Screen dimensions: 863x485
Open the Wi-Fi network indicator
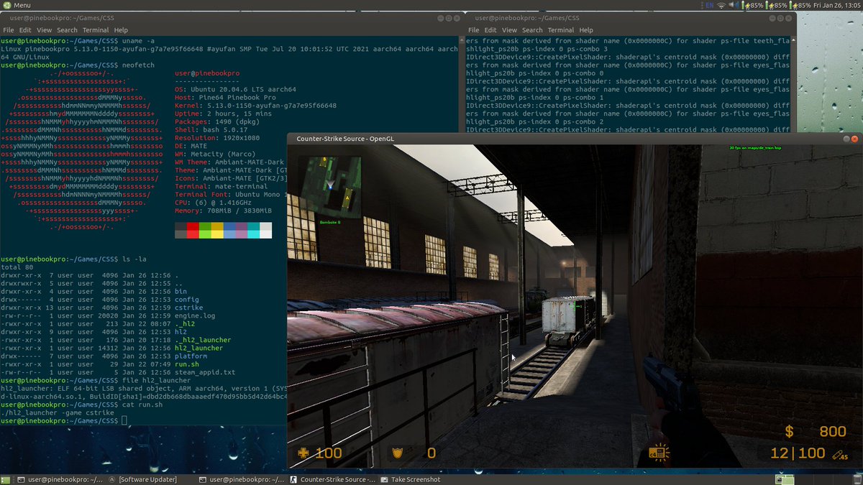(x=721, y=5)
